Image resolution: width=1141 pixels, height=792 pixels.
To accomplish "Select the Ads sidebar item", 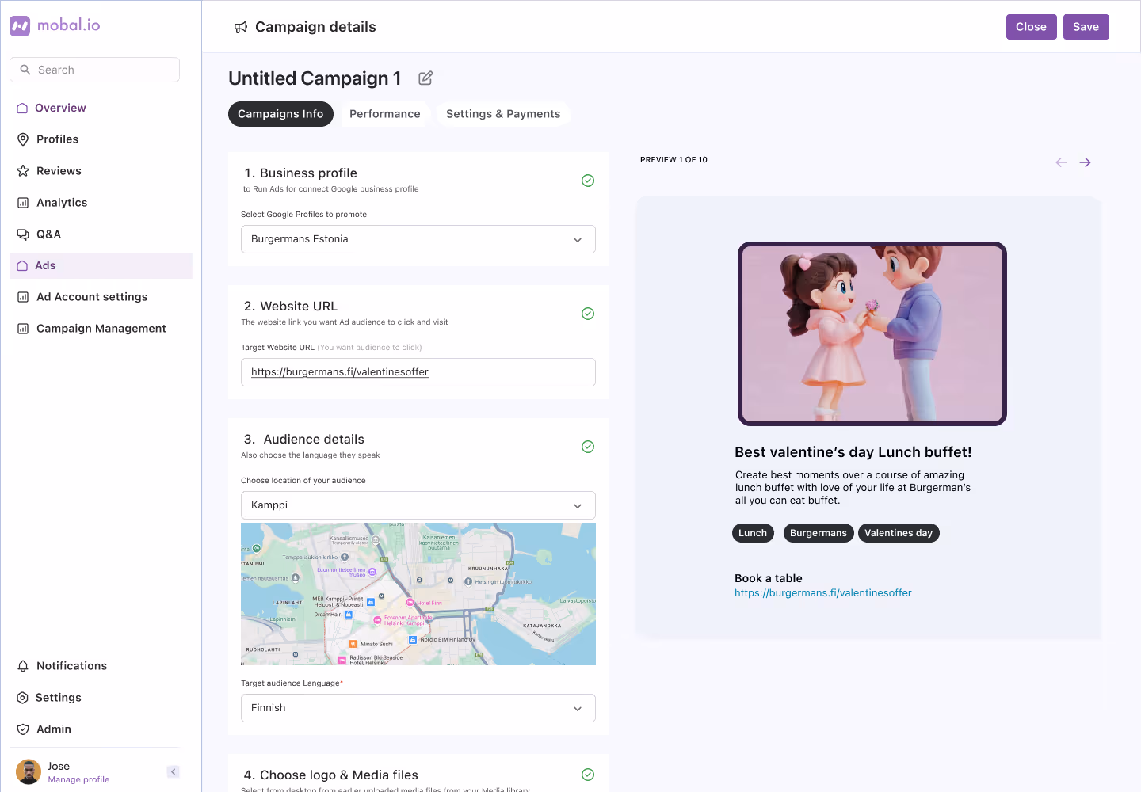I will coord(101,266).
